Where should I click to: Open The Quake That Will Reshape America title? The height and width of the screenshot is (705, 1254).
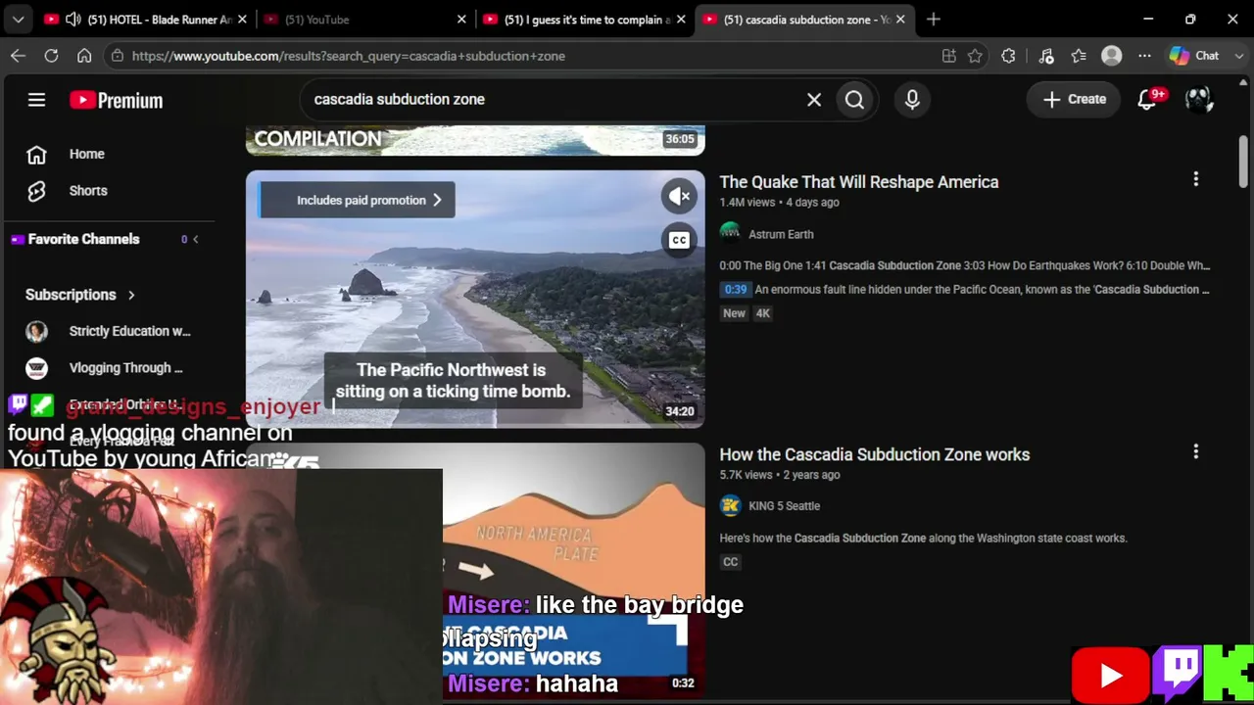click(859, 182)
